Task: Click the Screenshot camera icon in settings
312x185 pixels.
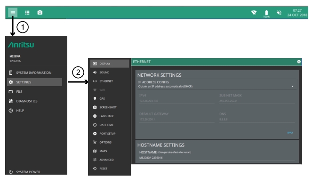Action: 95,107
